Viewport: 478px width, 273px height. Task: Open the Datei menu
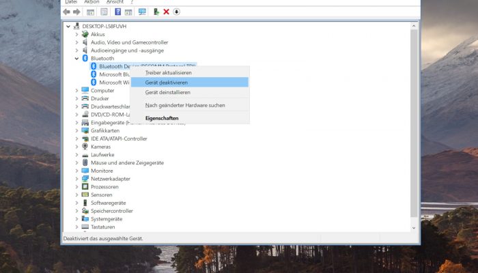pos(71,2)
